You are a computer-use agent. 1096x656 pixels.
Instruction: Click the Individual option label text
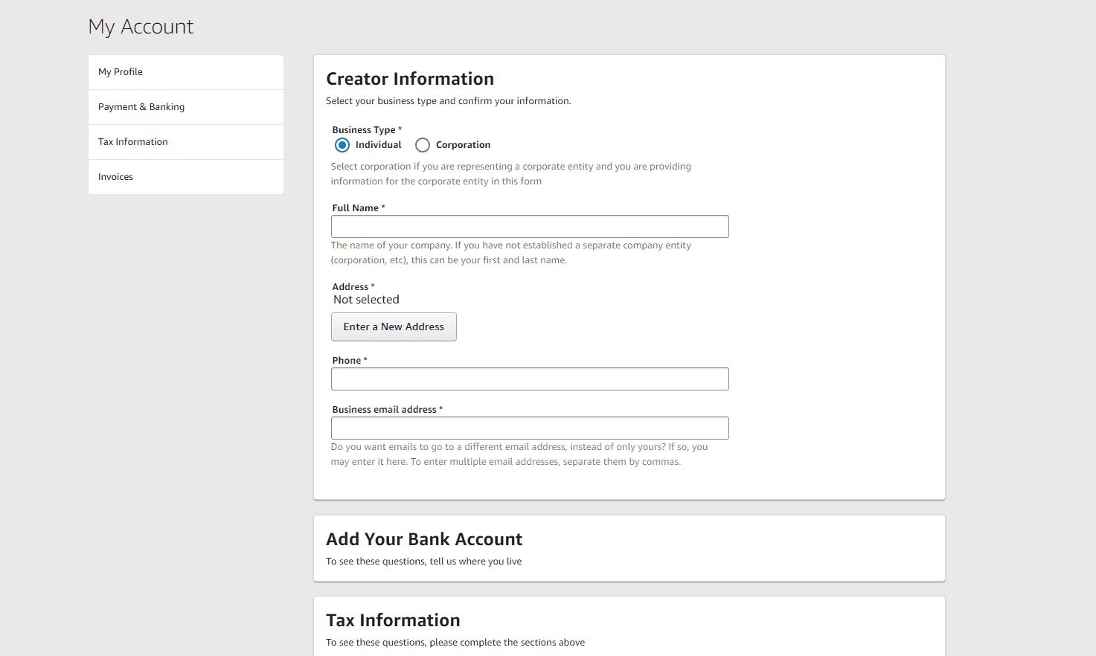point(378,145)
